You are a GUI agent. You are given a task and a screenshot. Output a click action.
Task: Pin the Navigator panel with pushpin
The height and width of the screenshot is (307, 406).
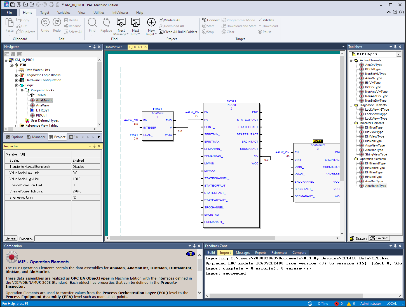click(95, 47)
